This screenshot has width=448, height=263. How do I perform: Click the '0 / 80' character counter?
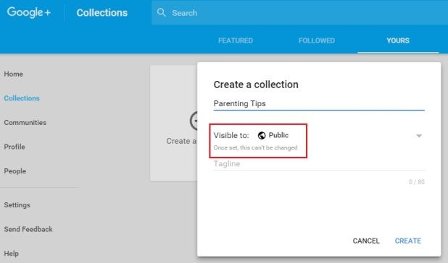417,182
